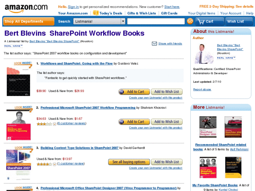255x191 pixels.
Task: Open star rating for Workflow Programming book
Action: tap(44, 124)
